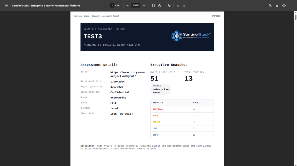Select the total page count 19
Screen dimensions: 297x166
(x=118, y=6)
